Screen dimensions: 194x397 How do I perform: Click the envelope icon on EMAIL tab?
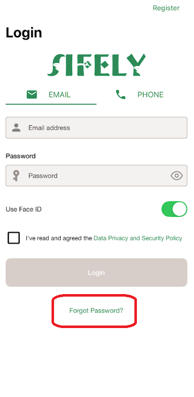32,94
